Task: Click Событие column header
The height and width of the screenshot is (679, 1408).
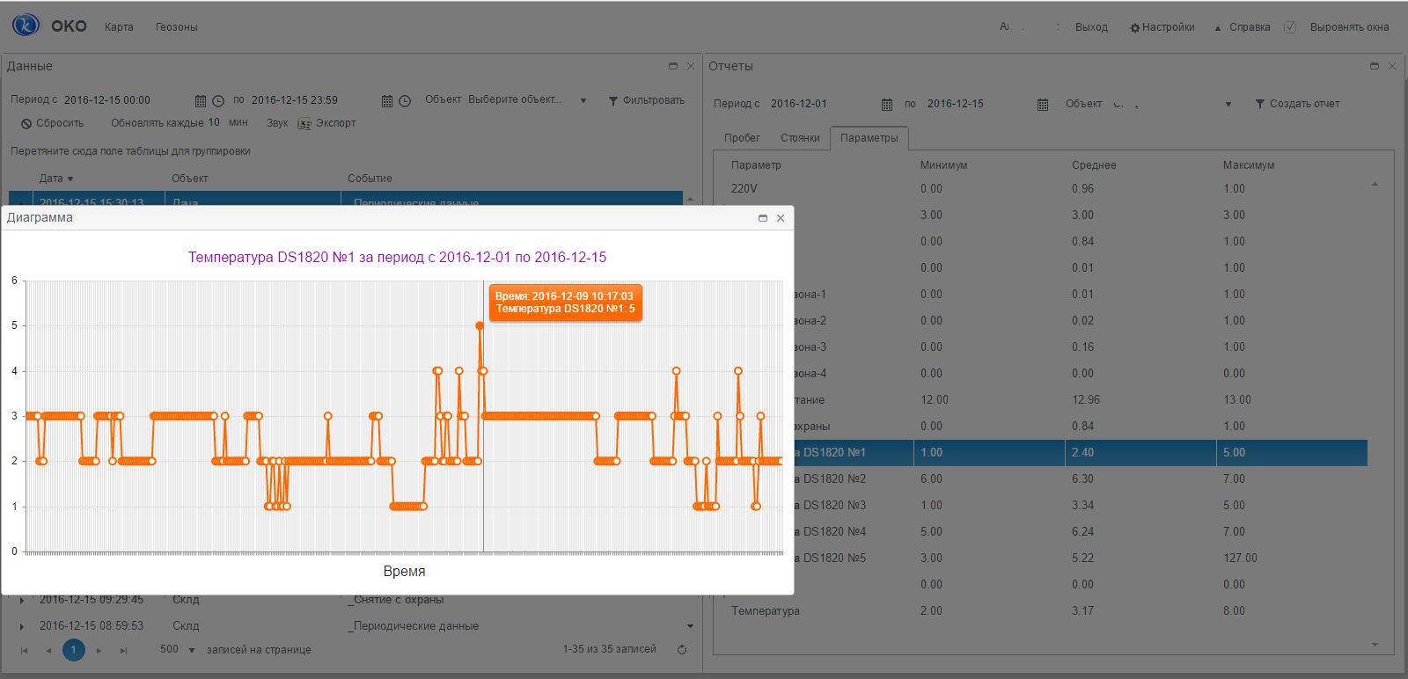Action: (x=370, y=179)
